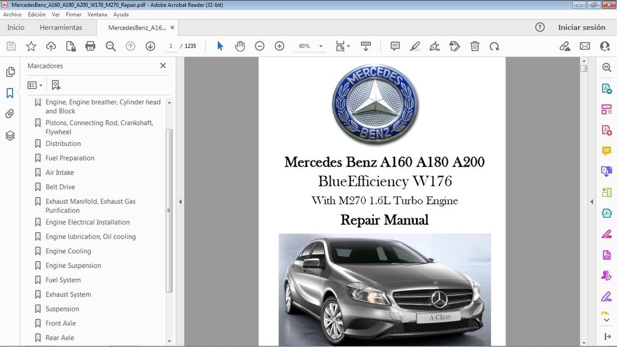Screen dimensions: 617x347
Task: Click the Rotate pages icon
Action: point(494,46)
